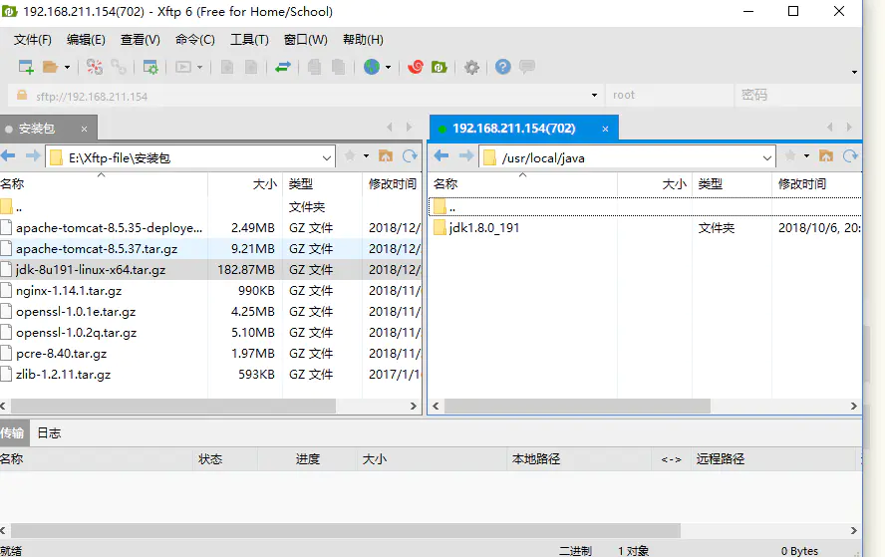Select pcre-8.40.tar.gz file

[210, 354]
